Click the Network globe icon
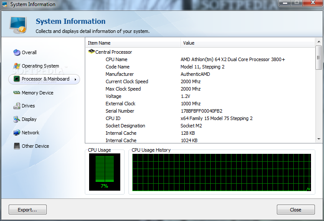Image resolution: width=324 pixels, height=221 pixels. pos(17,133)
